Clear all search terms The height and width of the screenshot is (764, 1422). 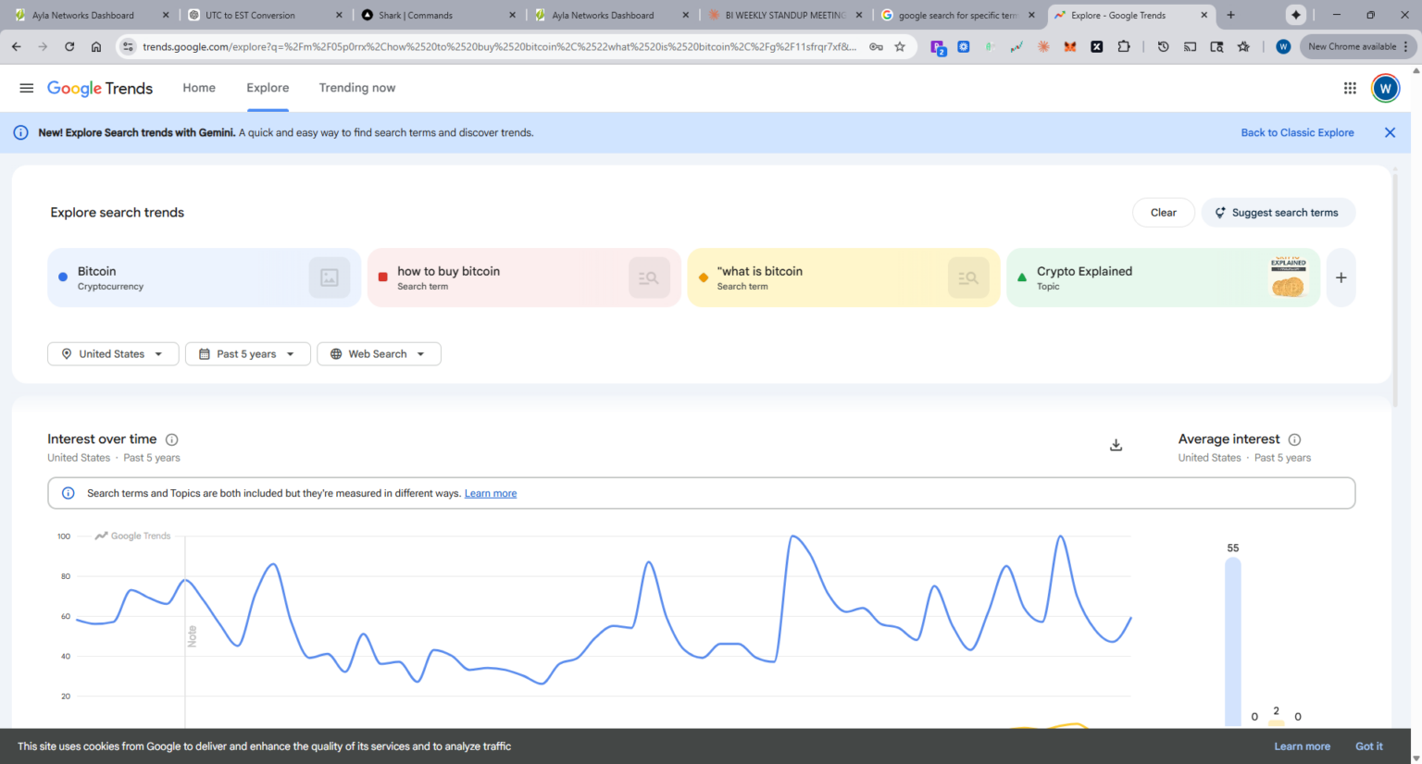1164,213
